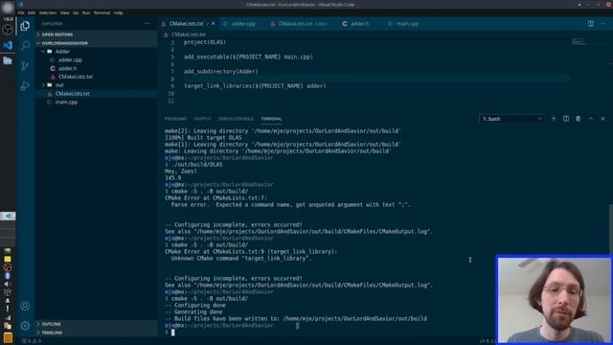
Task: Switch to adder.cpp editor tab
Action: tap(242, 24)
